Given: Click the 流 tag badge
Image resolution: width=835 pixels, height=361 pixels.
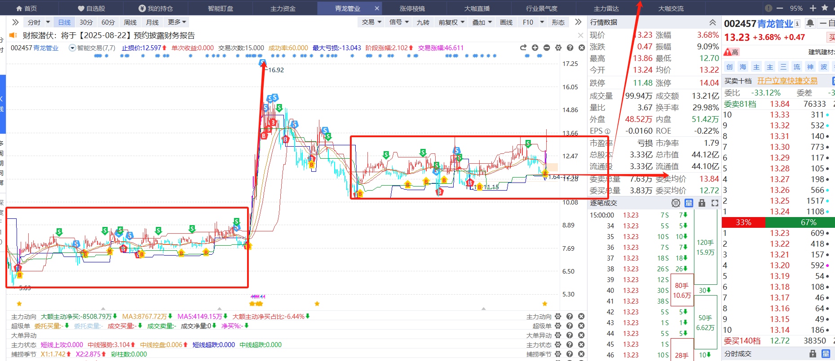Looking at the screenshot, I should [797, 67].
